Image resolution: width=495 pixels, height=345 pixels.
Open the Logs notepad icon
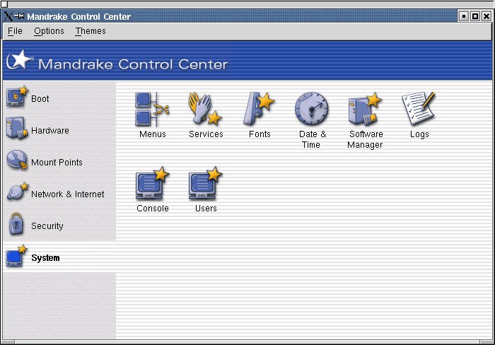(419, 108)
